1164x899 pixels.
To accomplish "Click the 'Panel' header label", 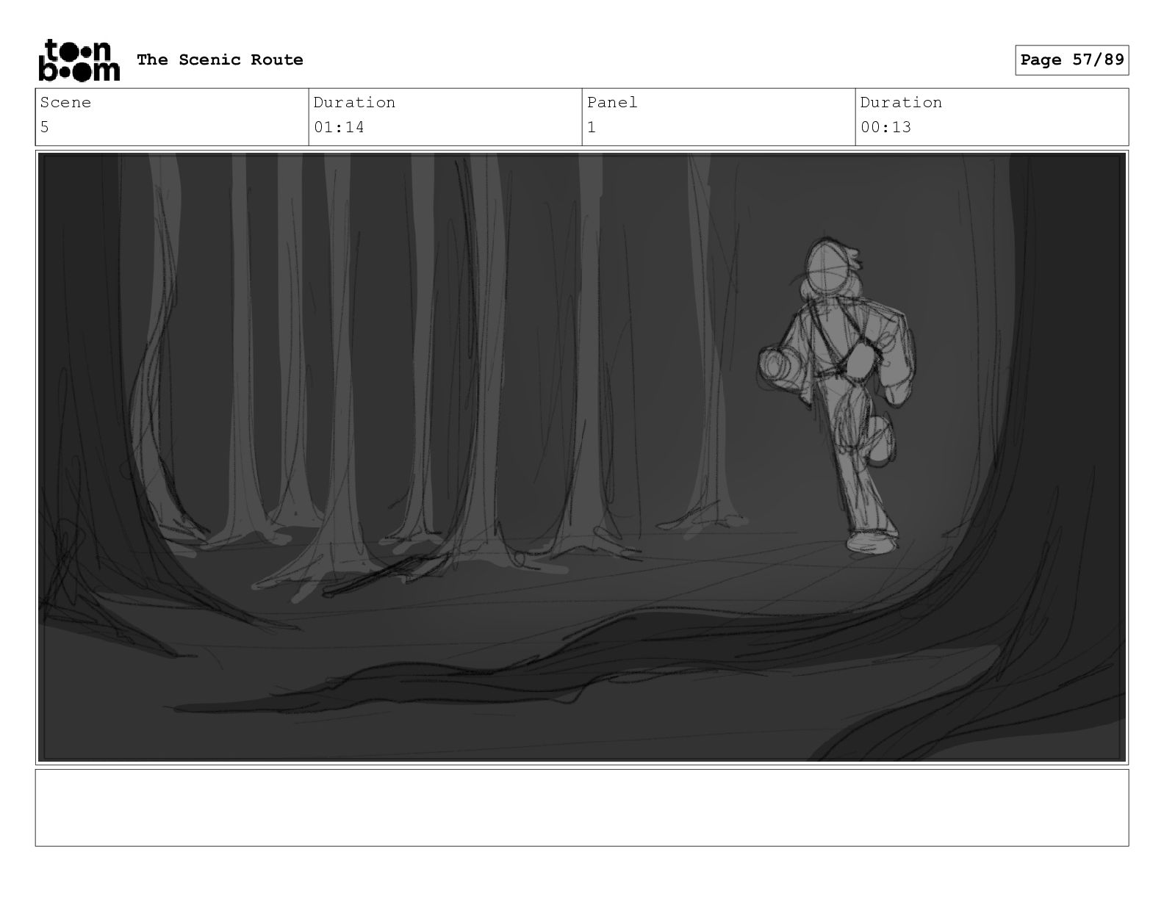I will tap(612, 103).
